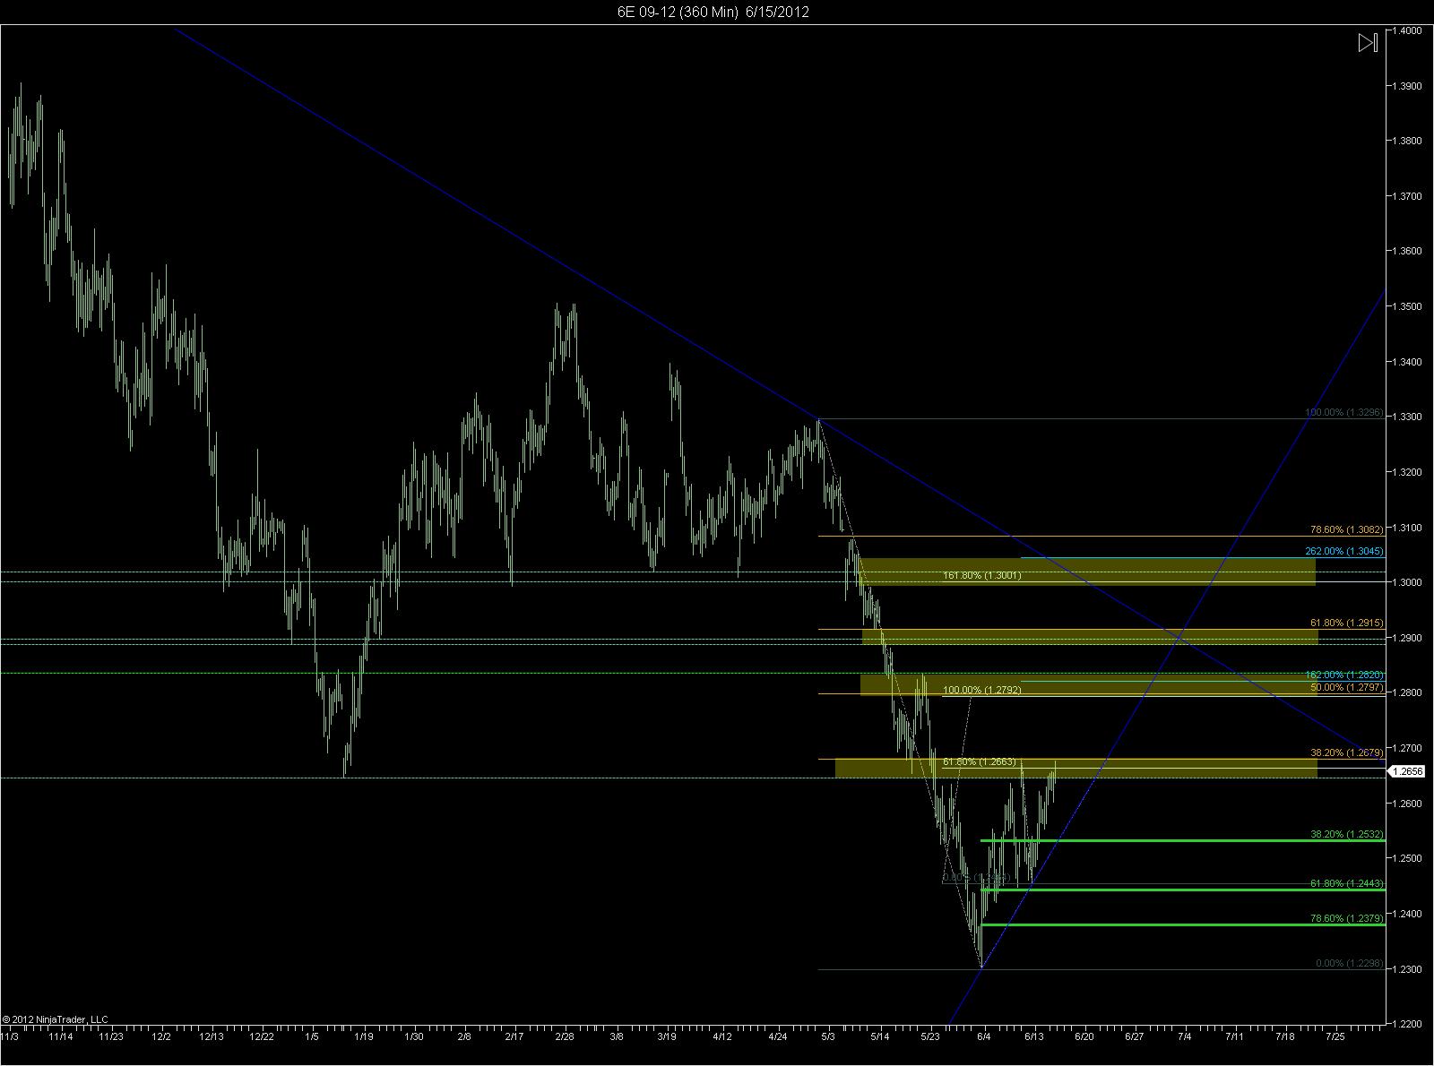Click the 11/23 date label
The image size is (1434, 1066).
coord(111,1036)
